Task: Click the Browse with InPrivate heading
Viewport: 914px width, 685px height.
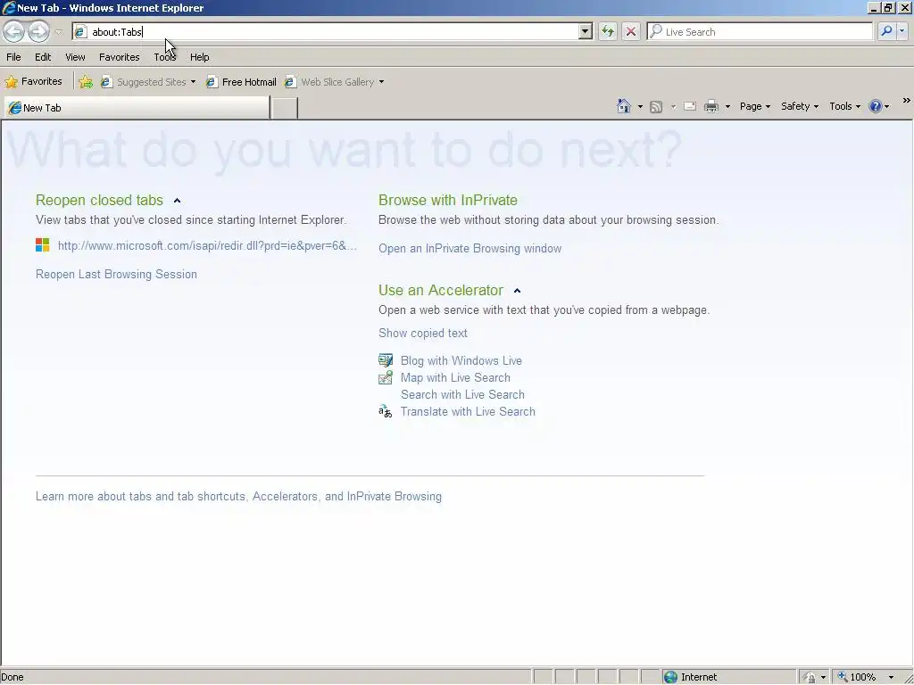Action: coord(448,201)
